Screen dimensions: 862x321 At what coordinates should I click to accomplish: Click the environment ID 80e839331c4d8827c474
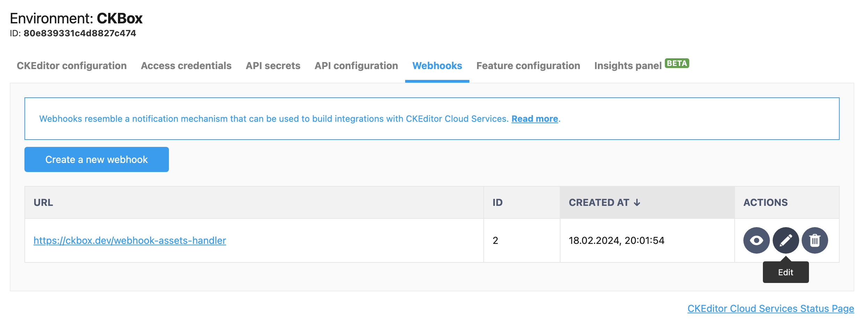[x=80, y=33]
